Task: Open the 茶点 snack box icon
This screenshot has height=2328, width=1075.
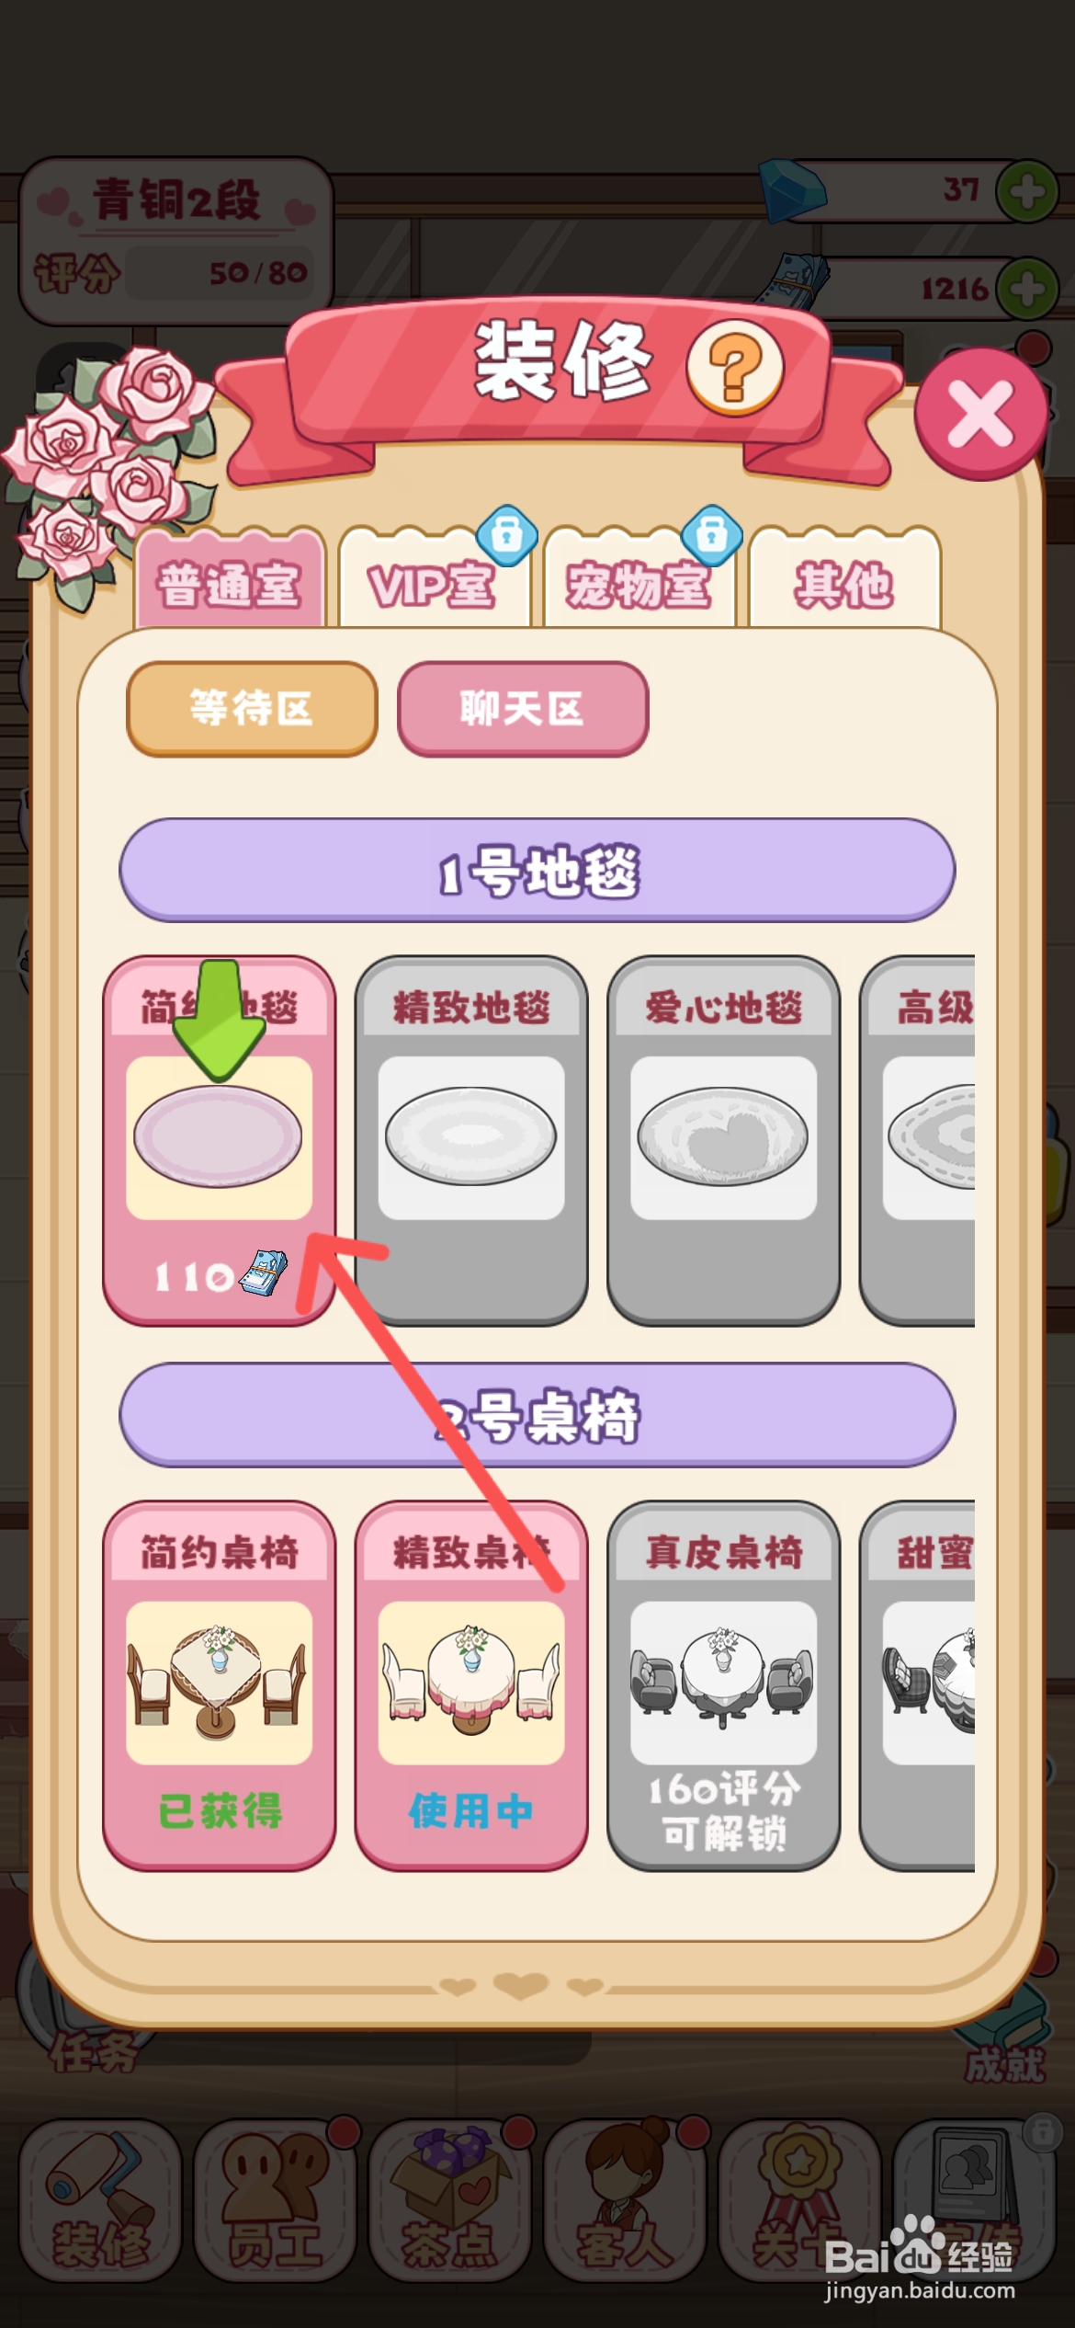Action: (x=449, y=2200)
